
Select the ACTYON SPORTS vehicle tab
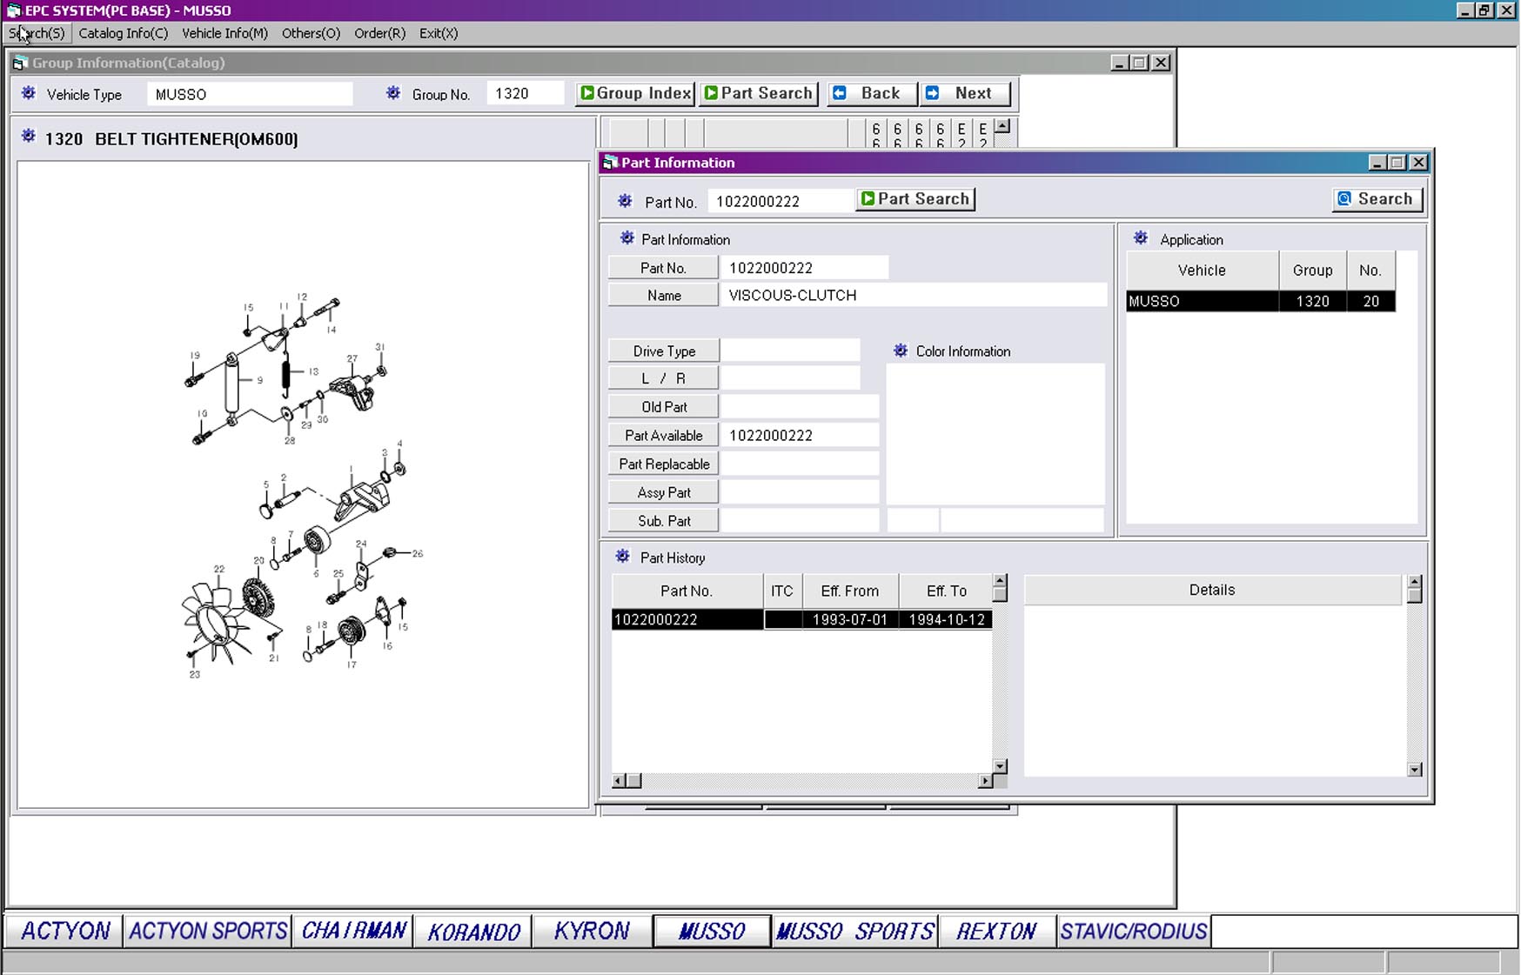208,932
